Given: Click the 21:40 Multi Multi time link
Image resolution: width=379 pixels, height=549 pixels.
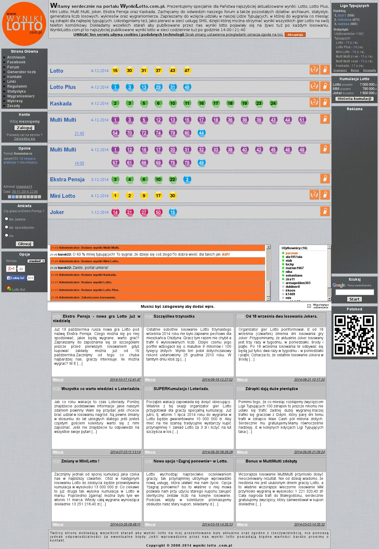Looking at the screenshot, I should coord(79,133).
